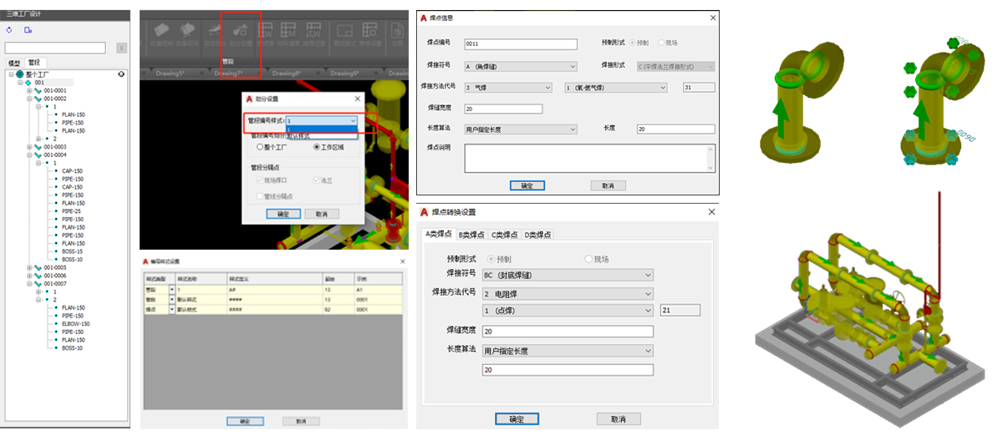Click 取消 in 焊点信息 dialog

[608, 185]
